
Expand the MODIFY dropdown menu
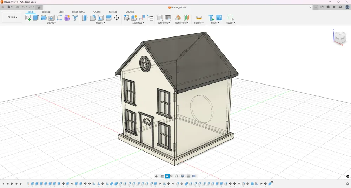tap(100, 23)
